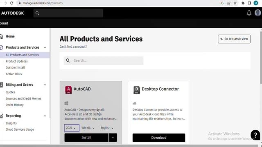
Task: Click the Install button for AutoCAD
Action: pos(86,138)
